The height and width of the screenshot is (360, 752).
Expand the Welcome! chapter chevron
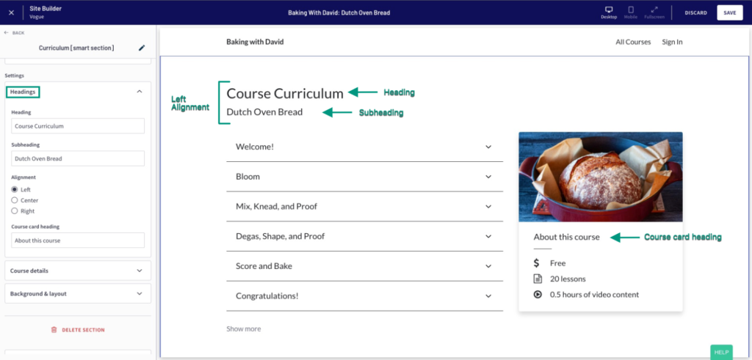(488, 147)
